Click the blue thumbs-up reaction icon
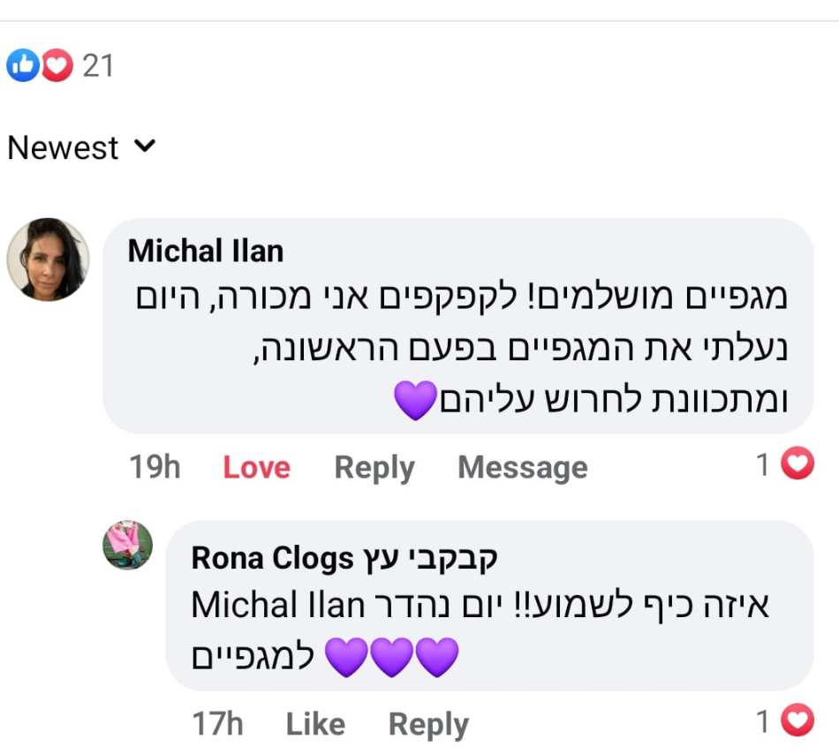This screenshot has height=754, width=839. pos(22,65)
